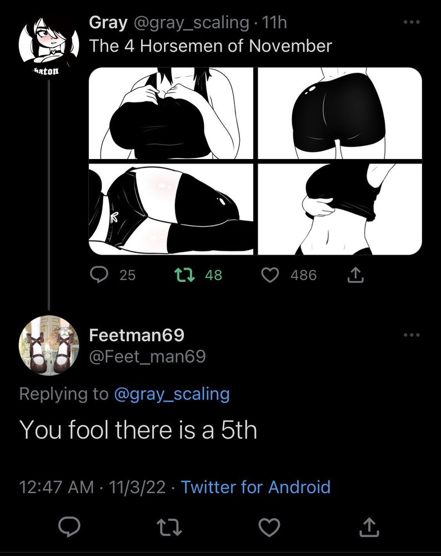The height and width of the screenshot is (556, 441).
Task: Retweet Feetman69's reply
Action: point(167,527)
